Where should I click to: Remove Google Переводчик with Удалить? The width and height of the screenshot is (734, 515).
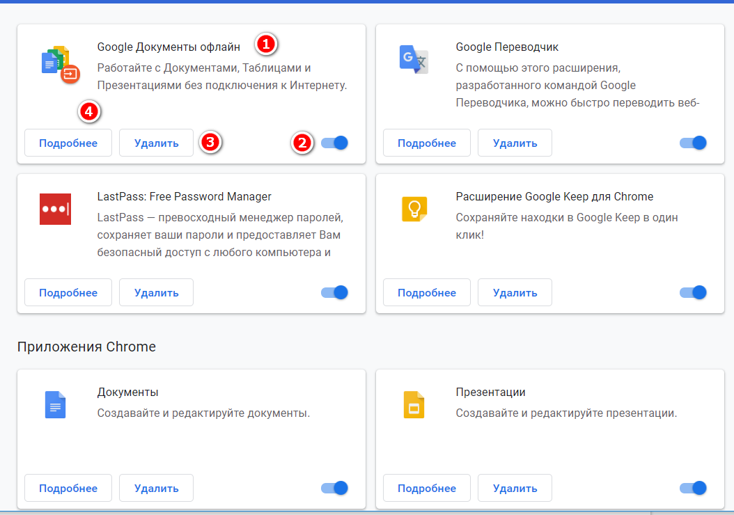coord(515,143)
